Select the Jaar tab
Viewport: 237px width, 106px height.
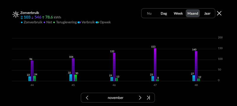(x=207, y=13)
